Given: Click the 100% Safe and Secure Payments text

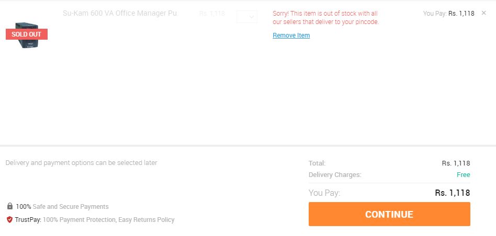Looking at the screenshot, I should tap(62, 207).
